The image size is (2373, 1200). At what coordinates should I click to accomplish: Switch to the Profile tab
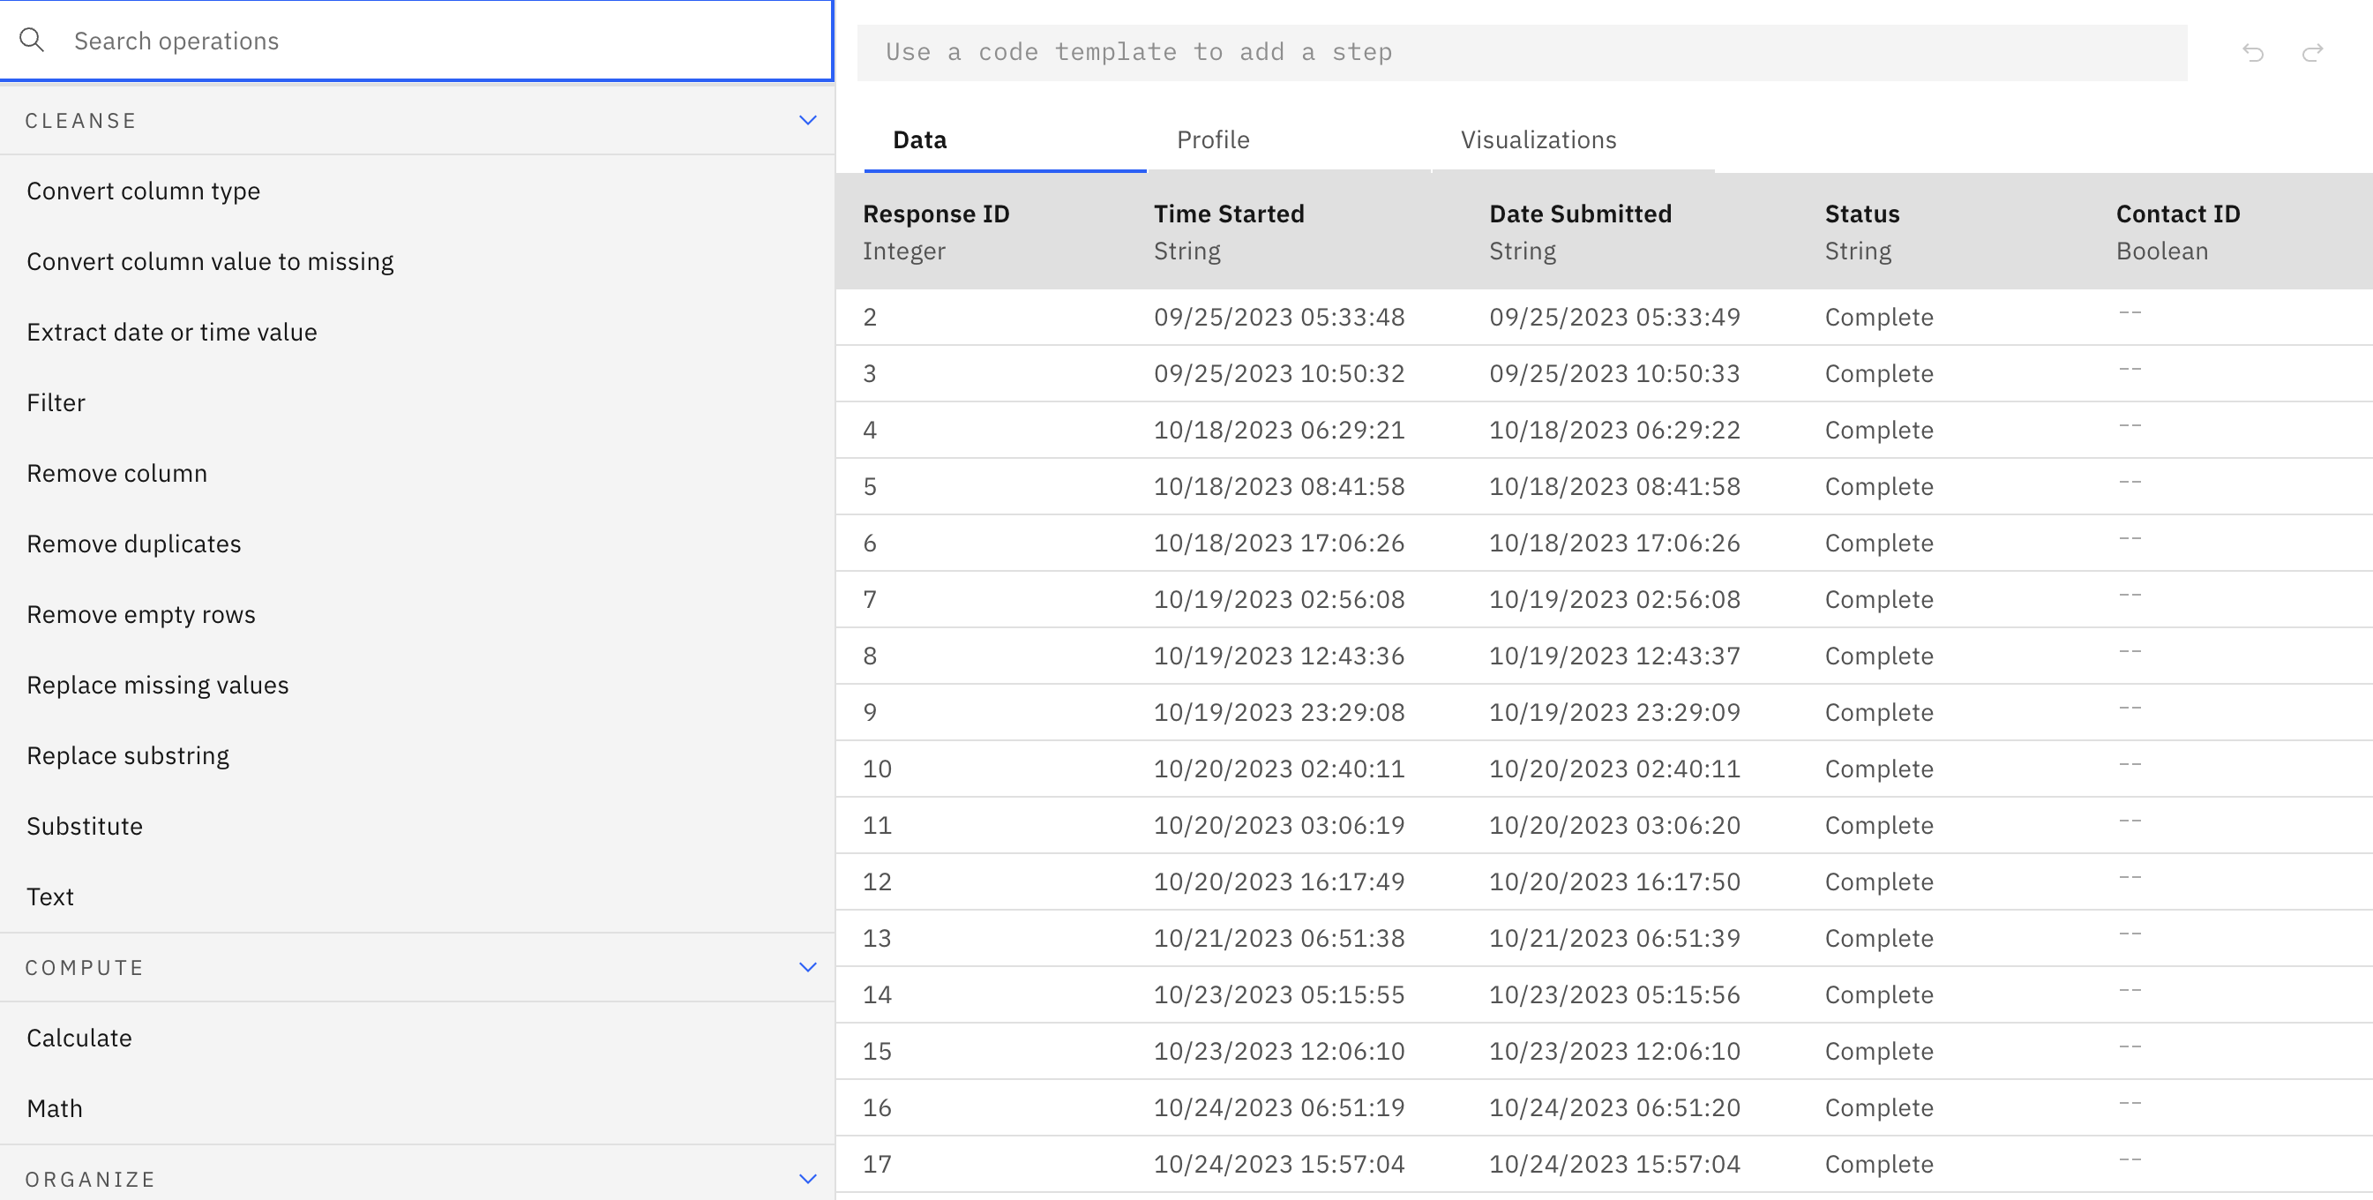(x=1212, y=140)
